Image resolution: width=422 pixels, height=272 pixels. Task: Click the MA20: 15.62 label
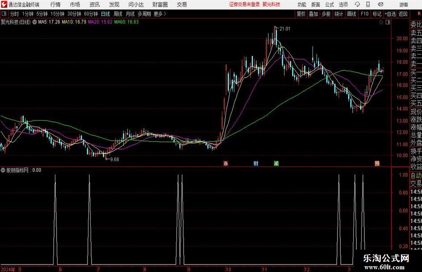[100, 22]
